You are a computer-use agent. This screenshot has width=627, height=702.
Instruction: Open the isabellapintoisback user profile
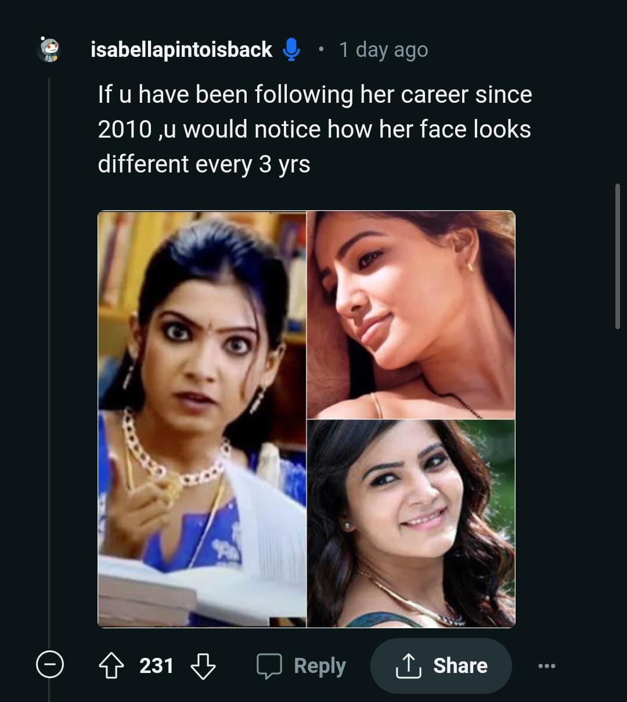[x=181, y=49]
